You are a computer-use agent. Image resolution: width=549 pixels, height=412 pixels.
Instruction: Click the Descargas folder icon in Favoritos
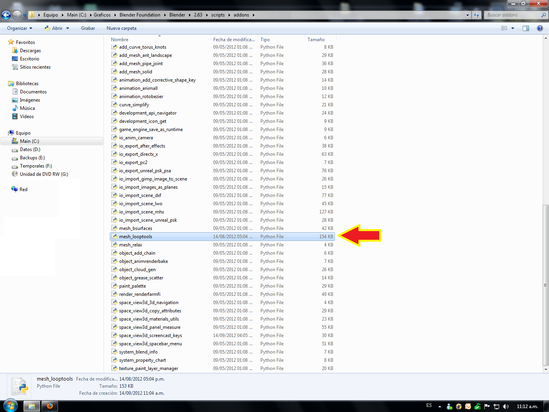tap(15, 51)
